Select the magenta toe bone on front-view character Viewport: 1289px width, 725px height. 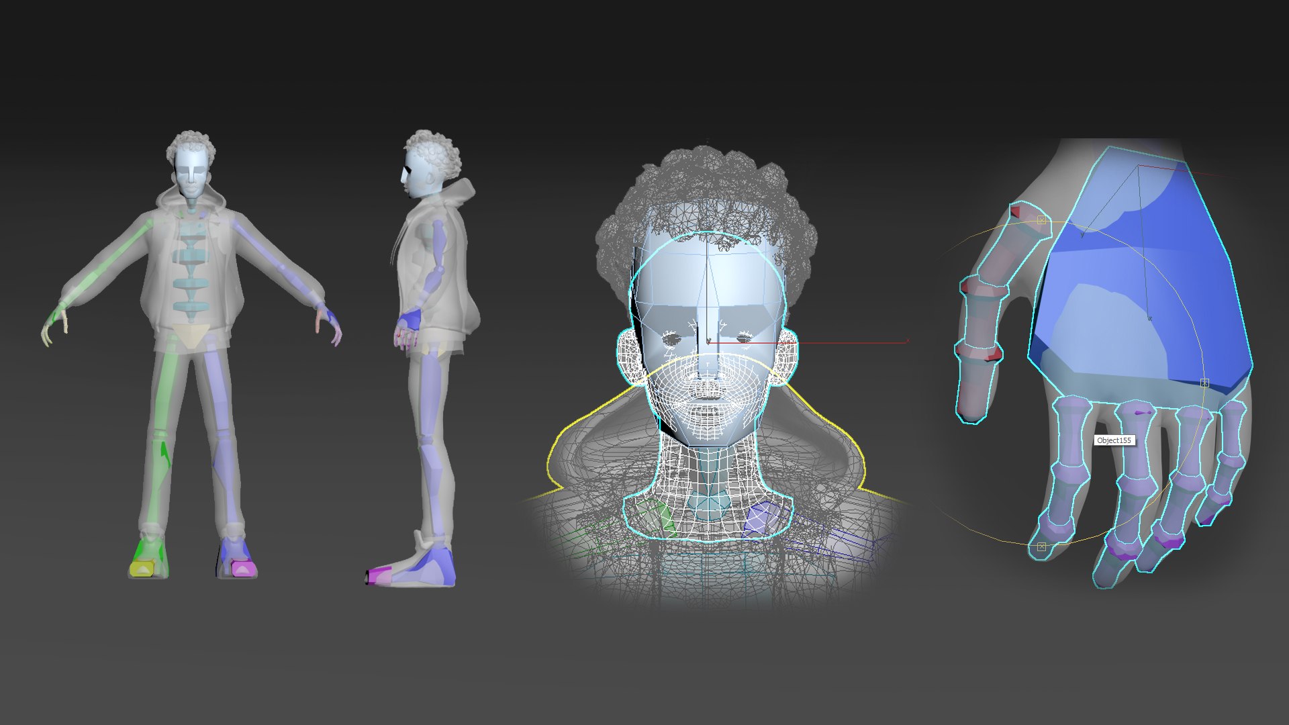coord(242,569)
